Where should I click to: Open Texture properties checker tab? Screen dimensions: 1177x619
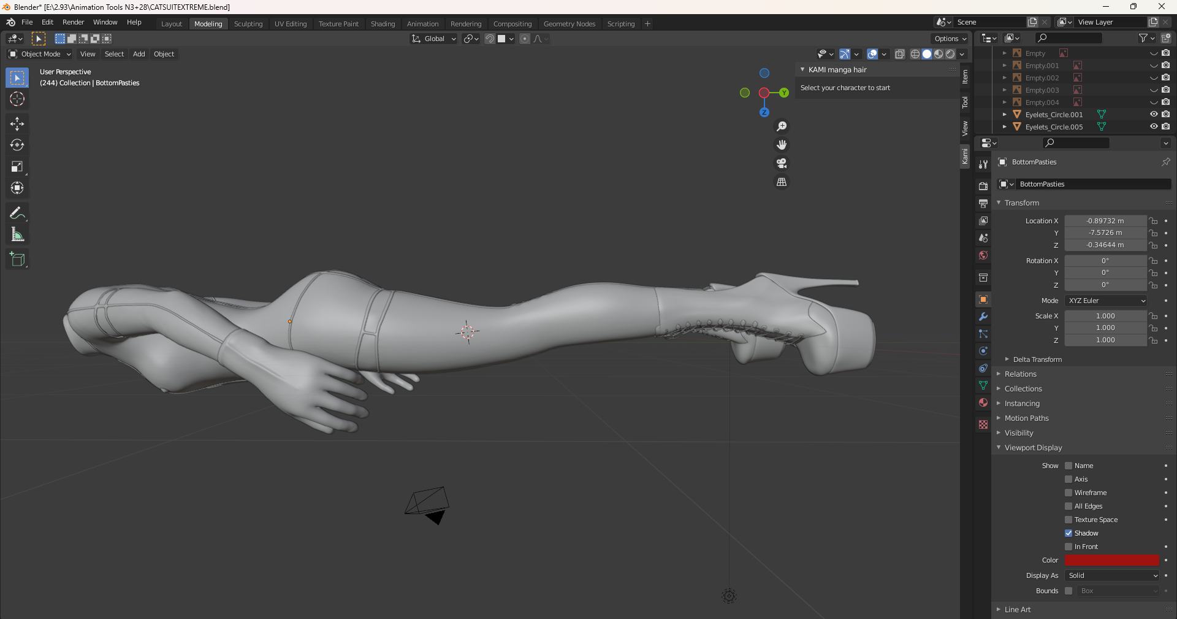click(983, 425)
